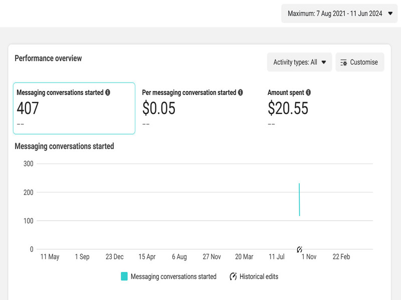Open the Maximum date range dropdown
This screenshot has height=300, width=401.
pyautogui.click(x=335, y=13)
